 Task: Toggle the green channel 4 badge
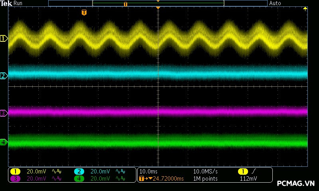point(79,179)
